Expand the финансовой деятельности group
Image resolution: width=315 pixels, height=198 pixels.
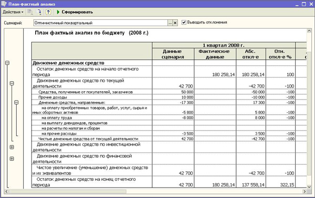click(12, 159)
